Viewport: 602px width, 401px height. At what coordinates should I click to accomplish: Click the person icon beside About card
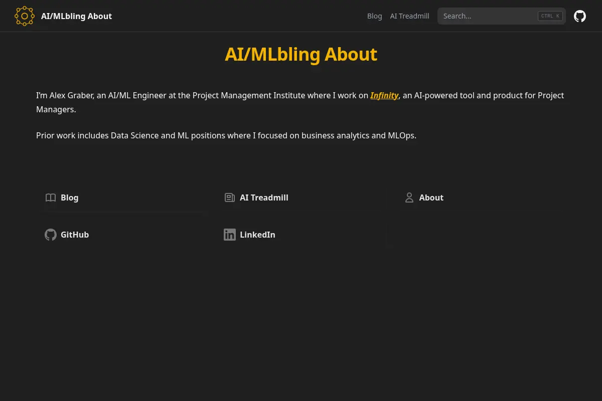point(409,197)
